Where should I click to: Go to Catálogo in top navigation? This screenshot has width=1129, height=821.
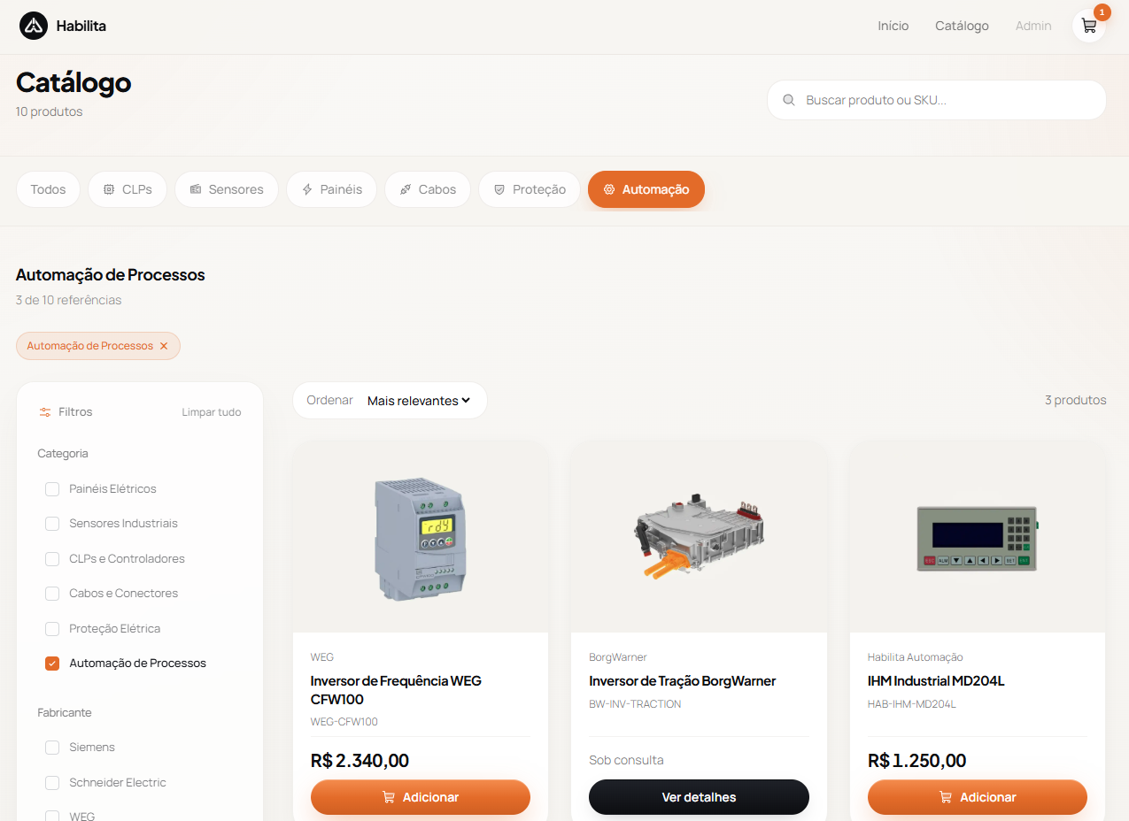962,26
